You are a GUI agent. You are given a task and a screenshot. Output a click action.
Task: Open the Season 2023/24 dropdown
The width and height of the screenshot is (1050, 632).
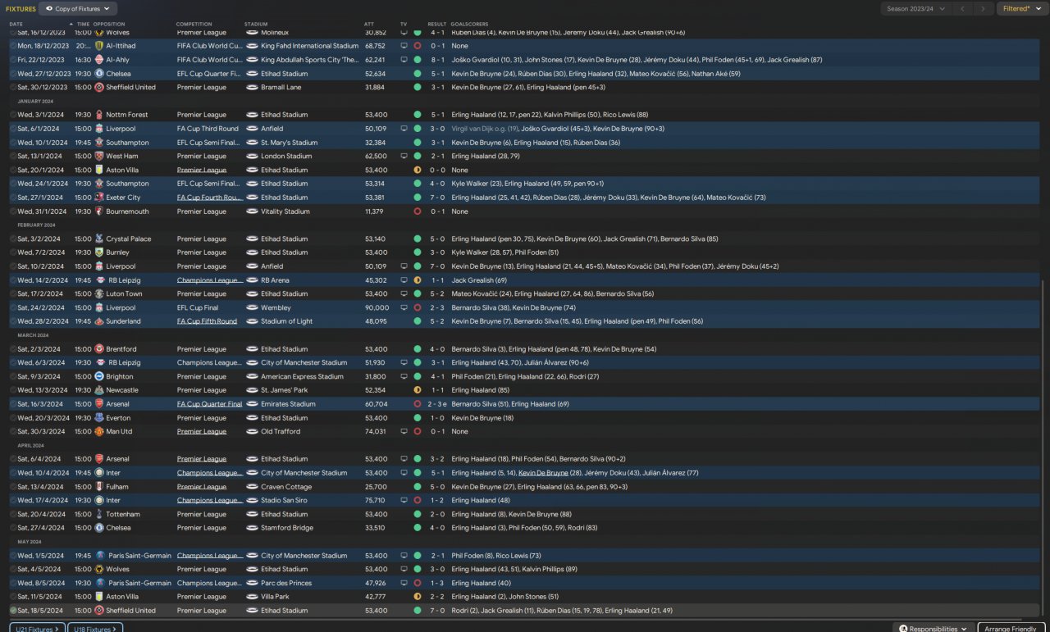click(916, 9)
